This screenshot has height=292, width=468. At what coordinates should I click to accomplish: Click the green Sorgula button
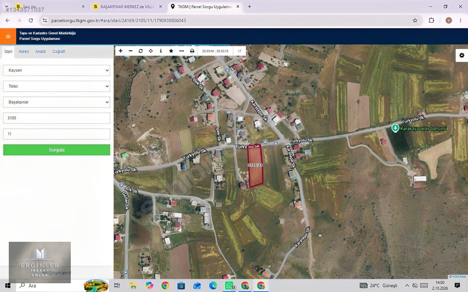point(57,150)
